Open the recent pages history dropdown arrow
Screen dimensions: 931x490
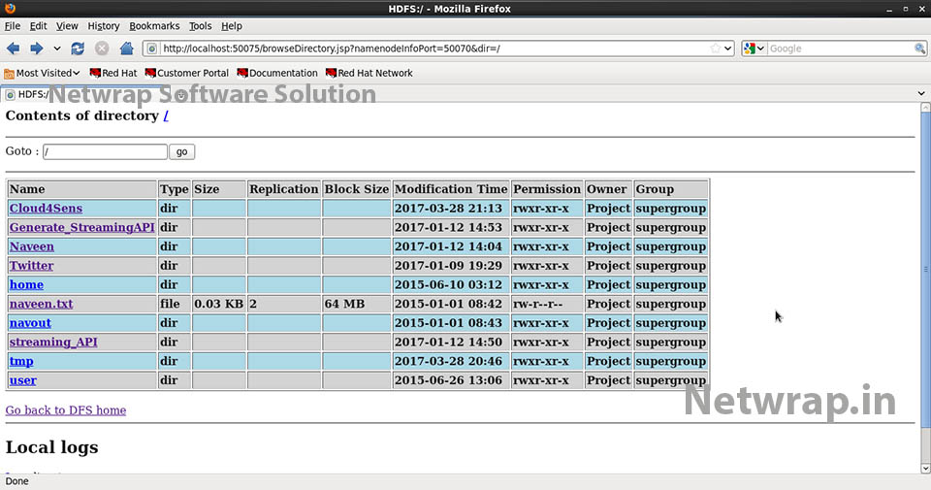pos(57,49)
